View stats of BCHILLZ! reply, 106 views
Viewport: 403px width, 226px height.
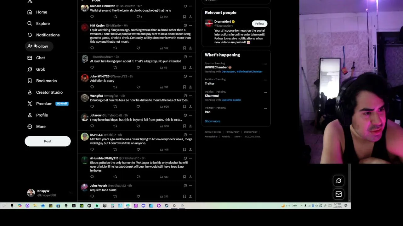tap(164, 149)
